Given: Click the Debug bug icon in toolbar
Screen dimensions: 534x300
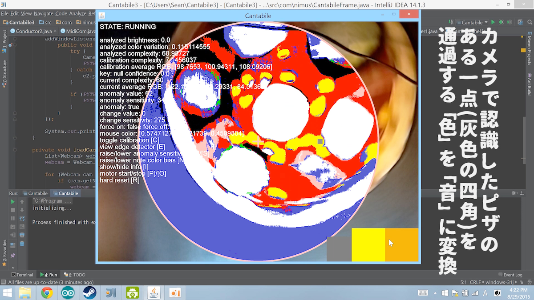Looking at the screenshot, I should pos(501,22).
